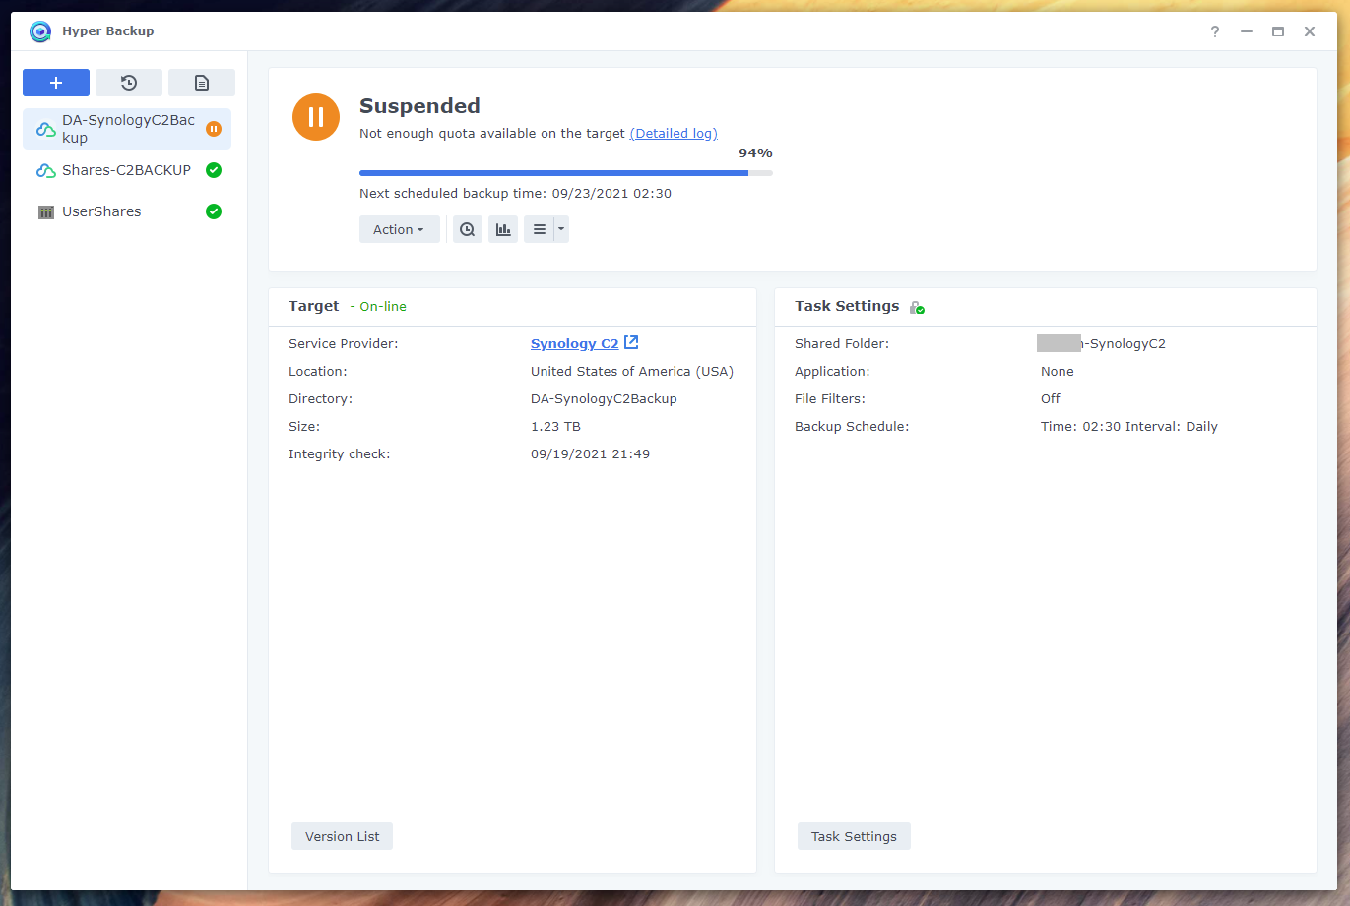This screenshot has width=1350, height=906.
Task: Select Shares-C2BACKUP task in sidebar
Action: (x=127, y=170)
